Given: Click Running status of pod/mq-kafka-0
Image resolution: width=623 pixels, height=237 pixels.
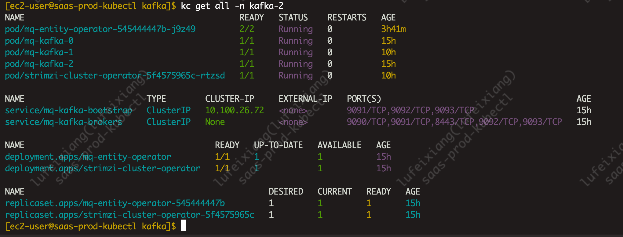Looking at the screenshot, I should 296,41.
